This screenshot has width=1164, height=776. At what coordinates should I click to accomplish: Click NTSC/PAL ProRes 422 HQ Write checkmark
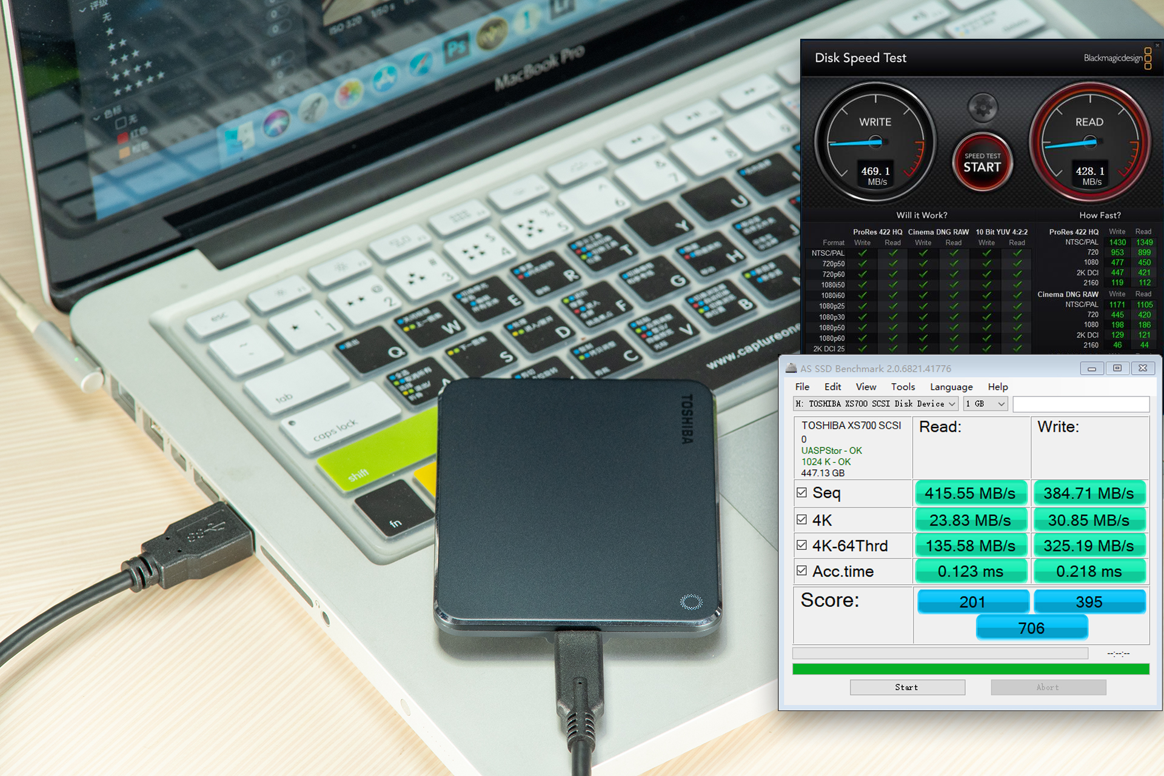(x=862, y=253)
